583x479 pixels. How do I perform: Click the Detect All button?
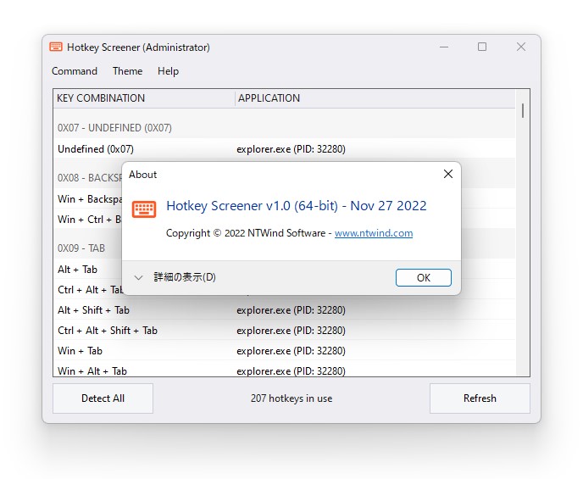coord(103,398)
